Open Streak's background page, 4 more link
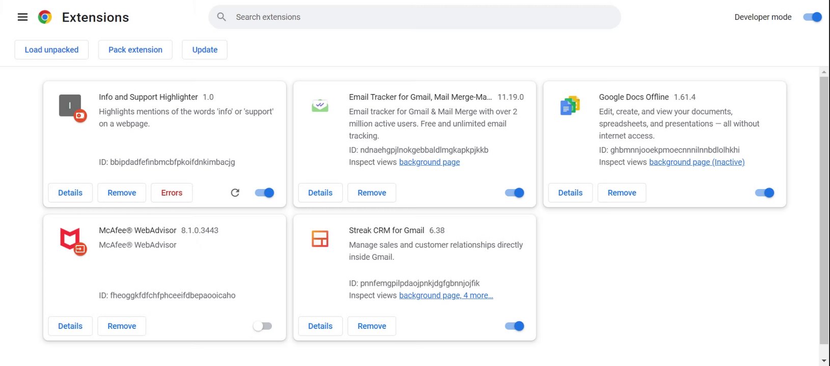 (446, 295)
